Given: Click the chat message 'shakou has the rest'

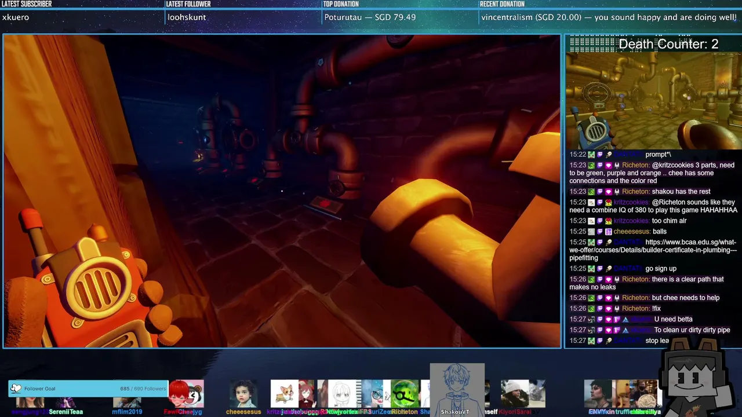Looking at the screenshot, I should click(681, 192).
